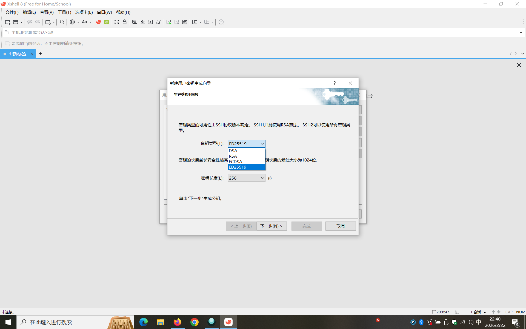Screen dimensions: 526x329
Task: Open the 工具(T) menu
Action: pyautogui.click(x=64, y=12)
